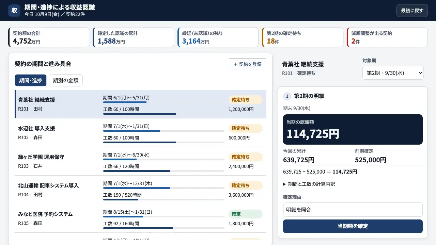Click the 1,800,000円 amount
Viewport: 436px width, 245px height.
241,224
